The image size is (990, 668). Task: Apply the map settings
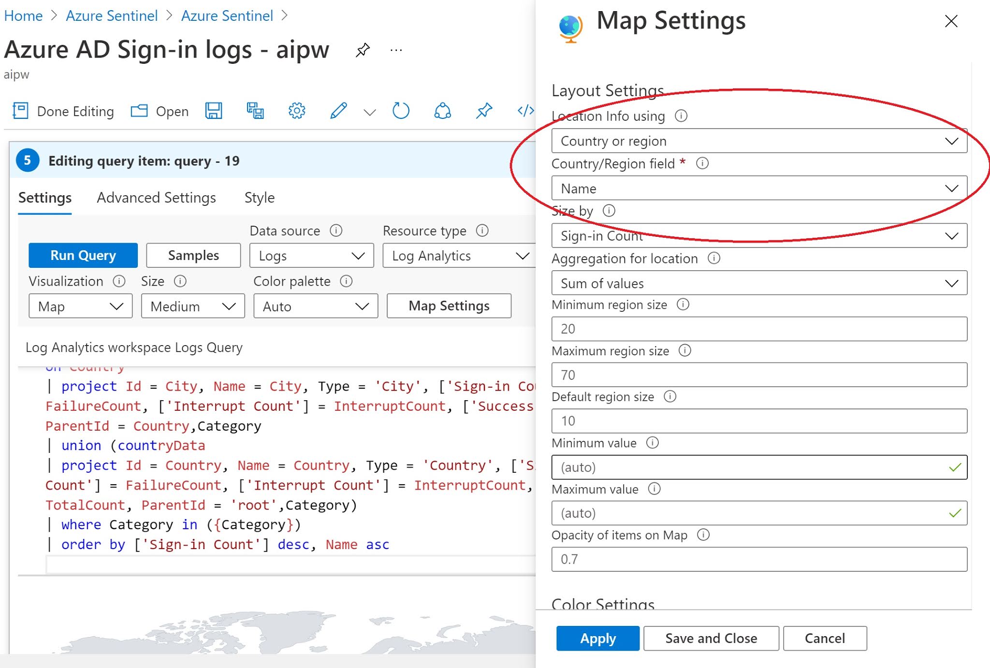click(x=597, y=638)
